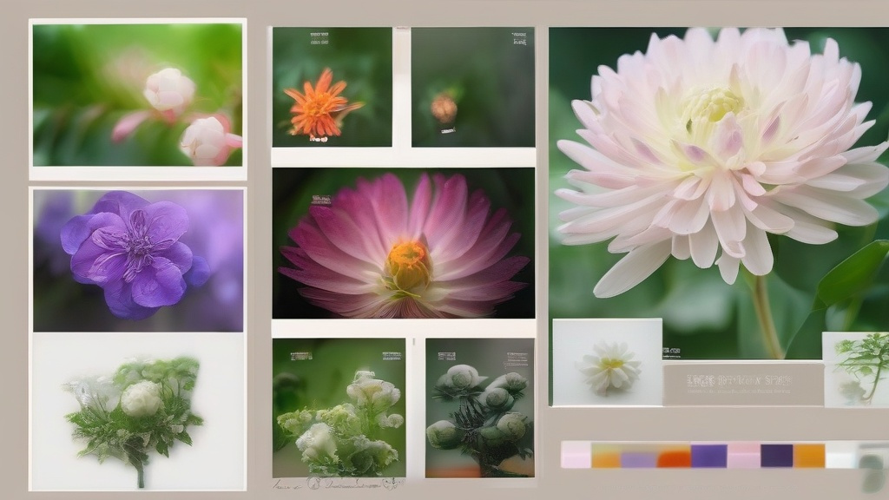Pick the yellow-orange gradient swatch
Screen dimensions: 889x500
[606, 455]
